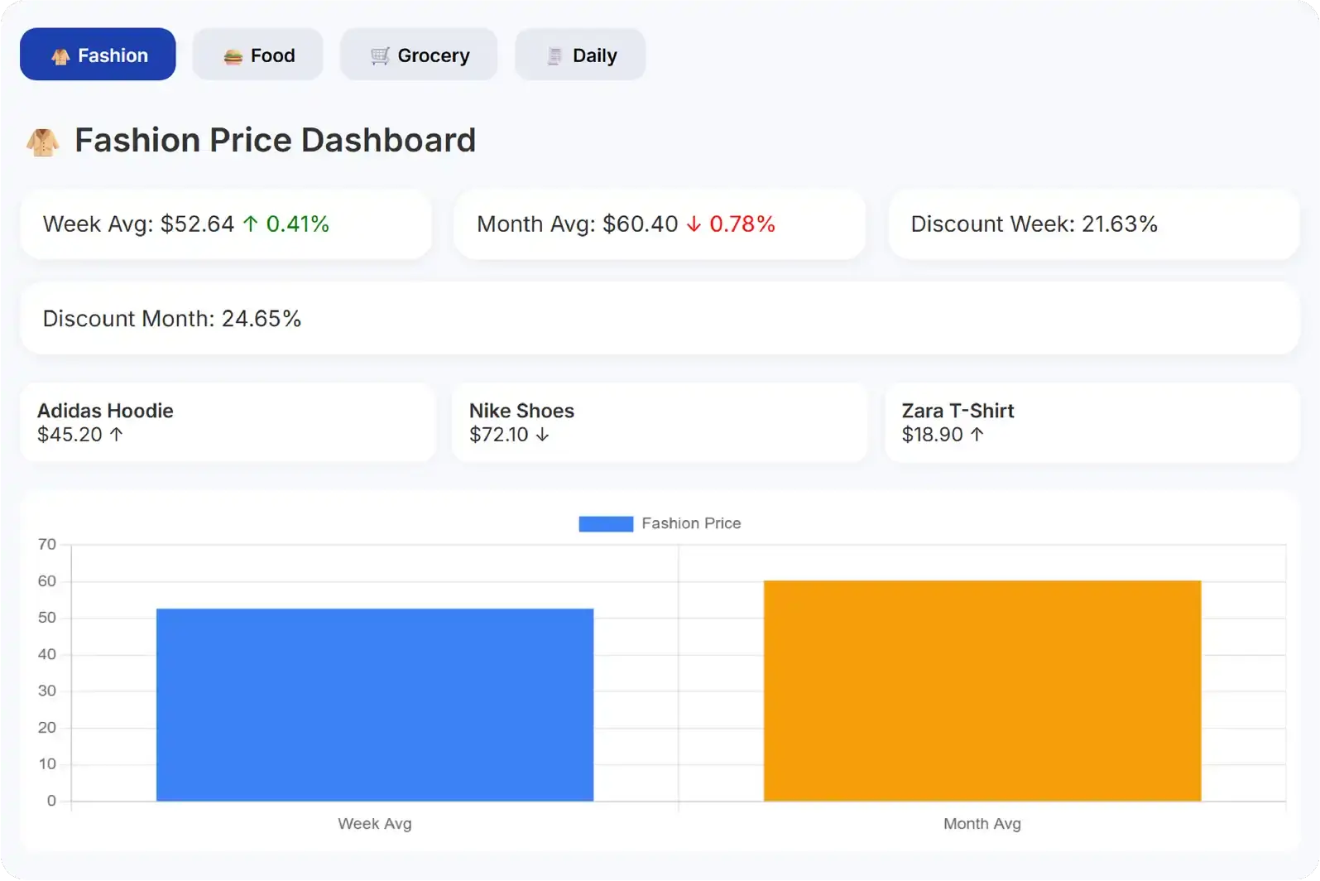The image size is (1320, 881).
Task: Click the red down arrow in Month Avg
Action: pyautogui.click(x=694, y=224)
